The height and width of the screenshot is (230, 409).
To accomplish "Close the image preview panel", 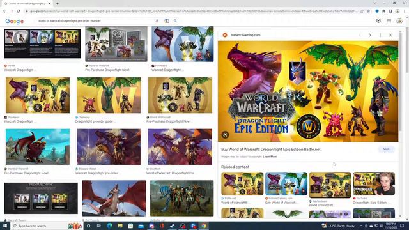I will pos(390,35).
